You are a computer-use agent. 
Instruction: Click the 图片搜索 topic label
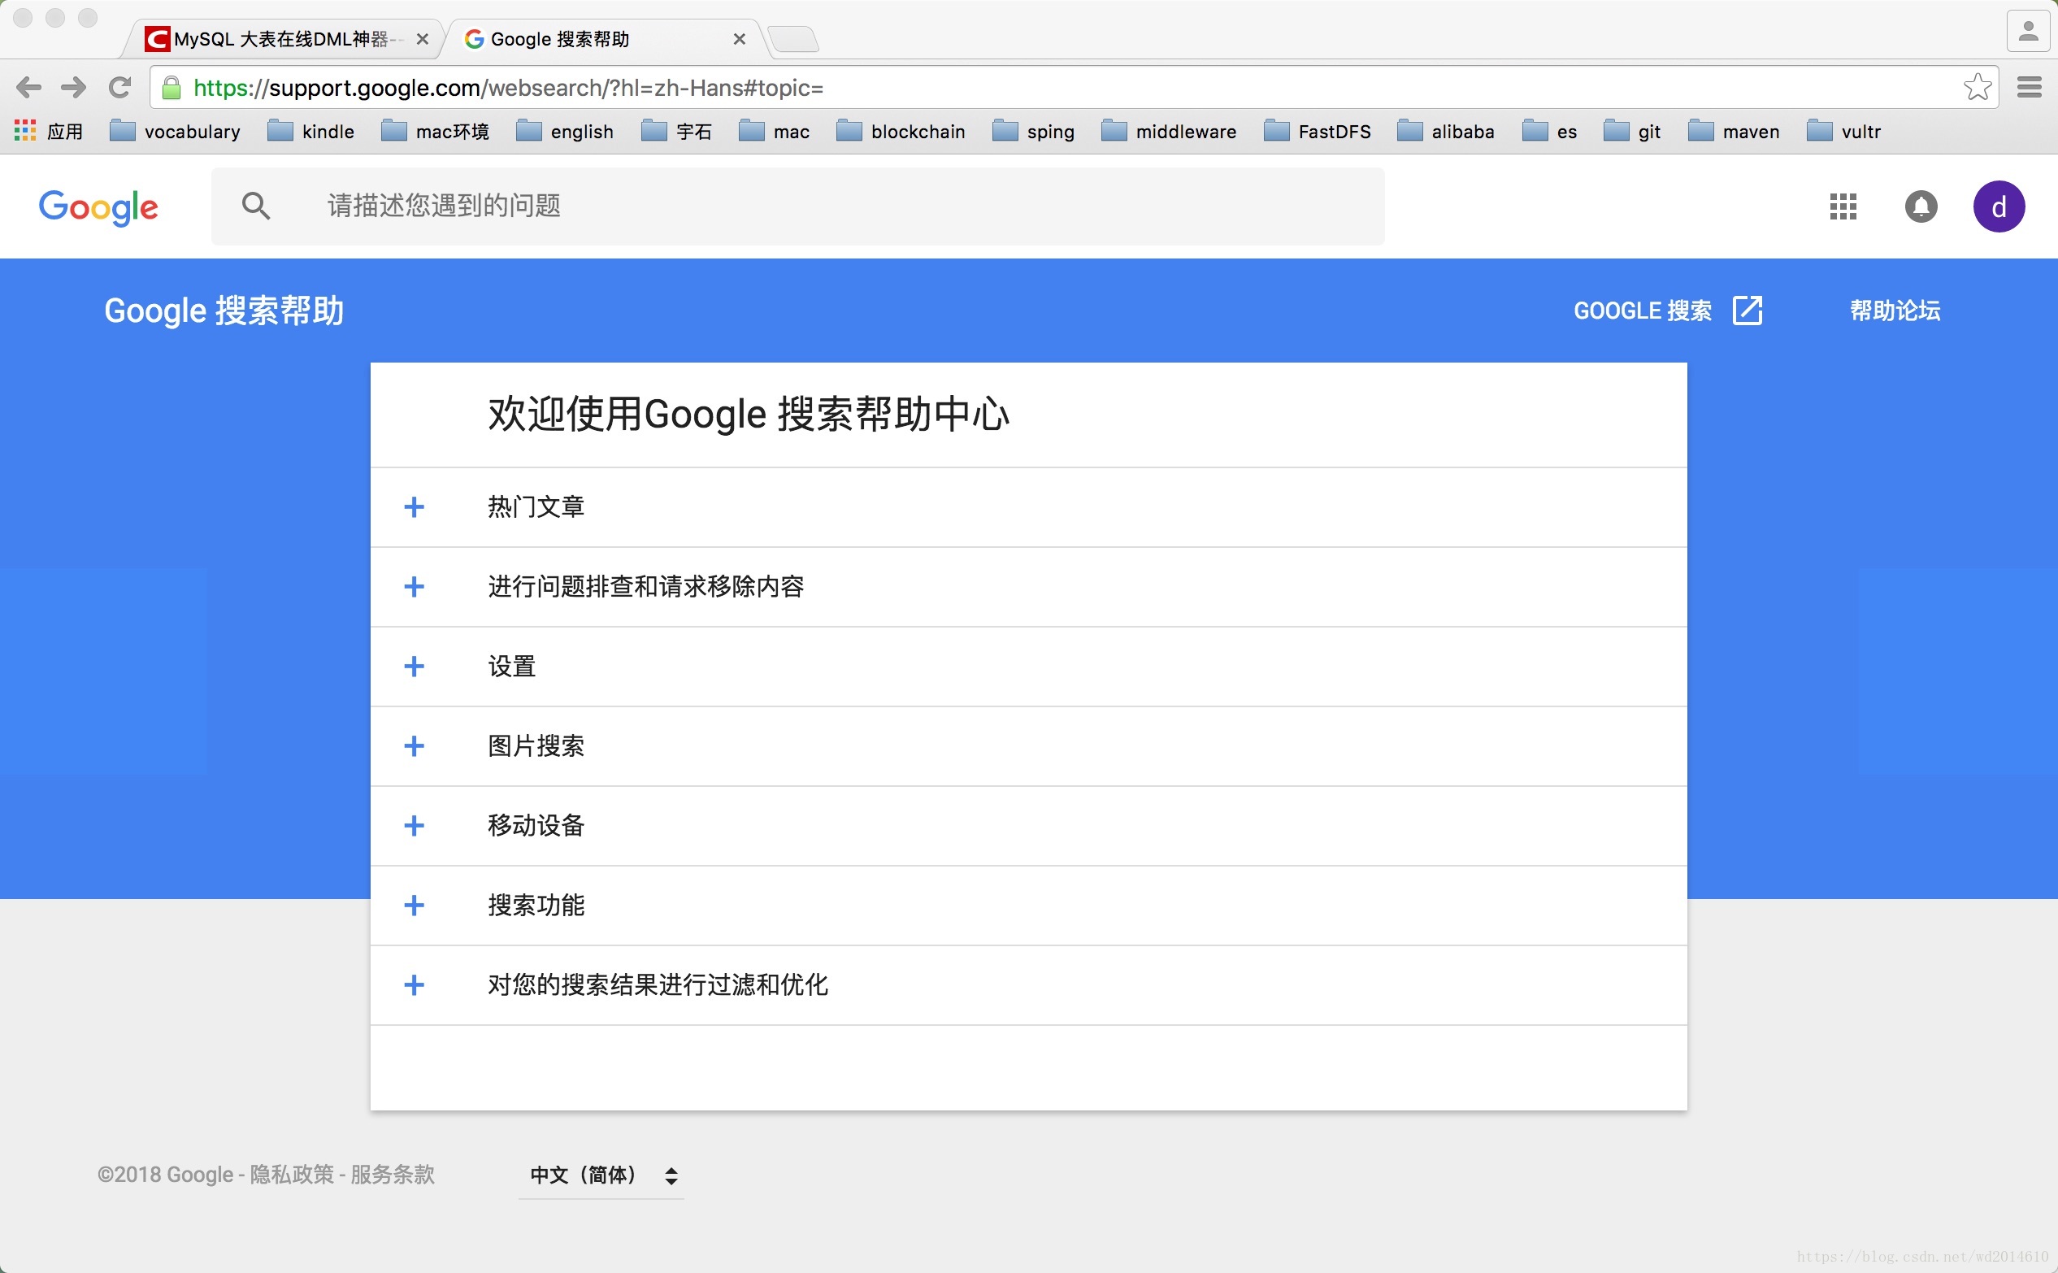[x=536, y=746]
